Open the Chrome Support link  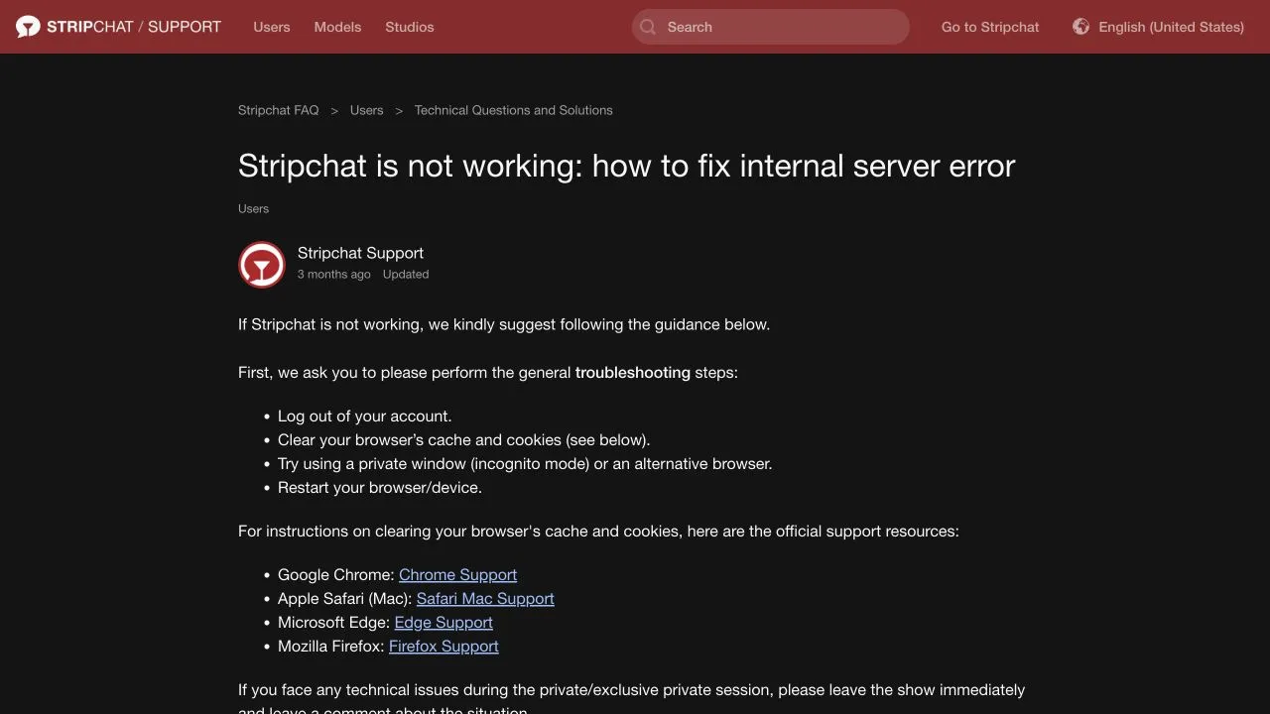tap(457, 575)
